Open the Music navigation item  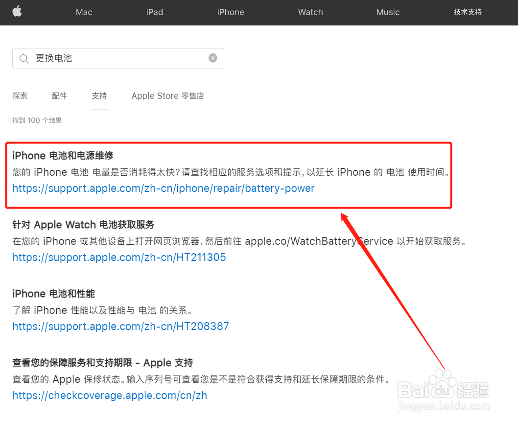click(388, 12)
